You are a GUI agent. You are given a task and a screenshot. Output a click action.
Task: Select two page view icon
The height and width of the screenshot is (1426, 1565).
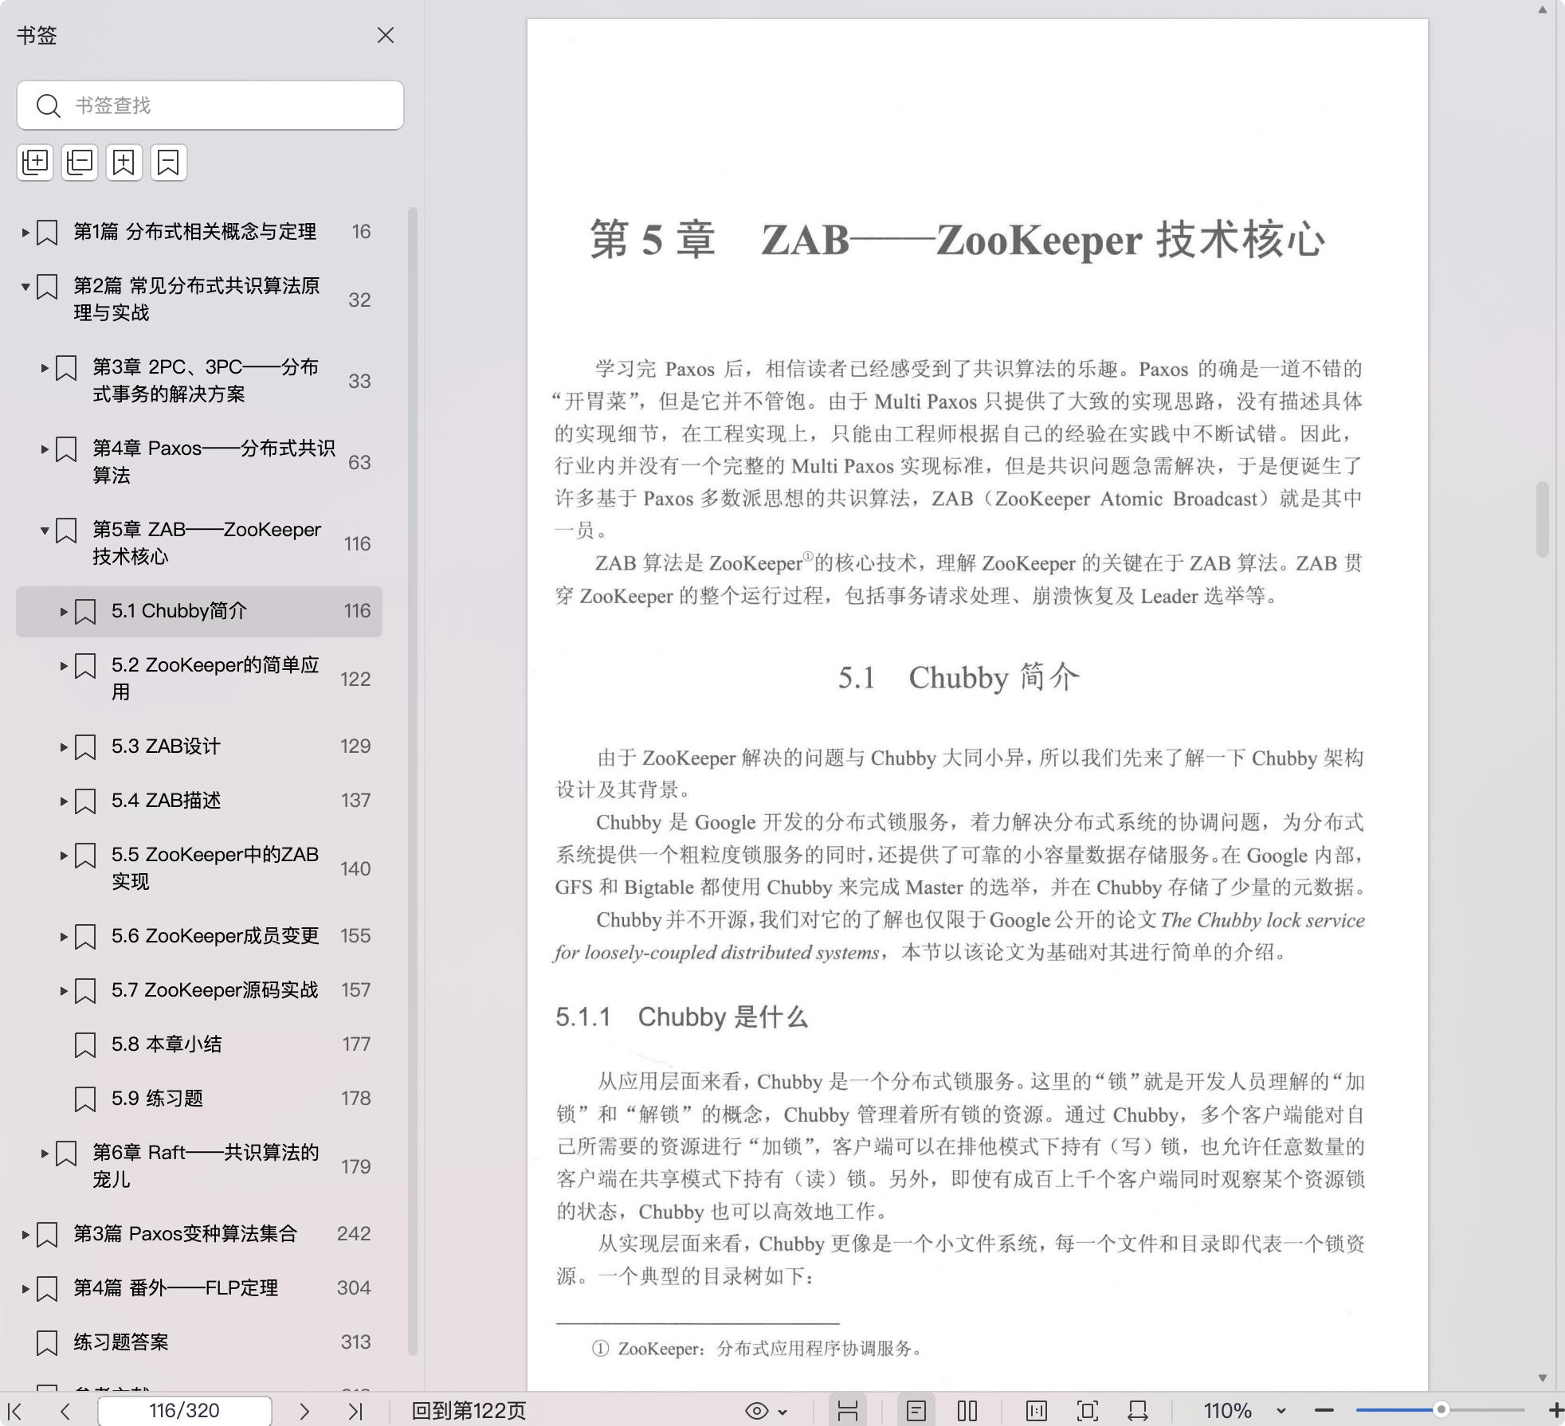pyautogui.click(x=967, y=1411)
